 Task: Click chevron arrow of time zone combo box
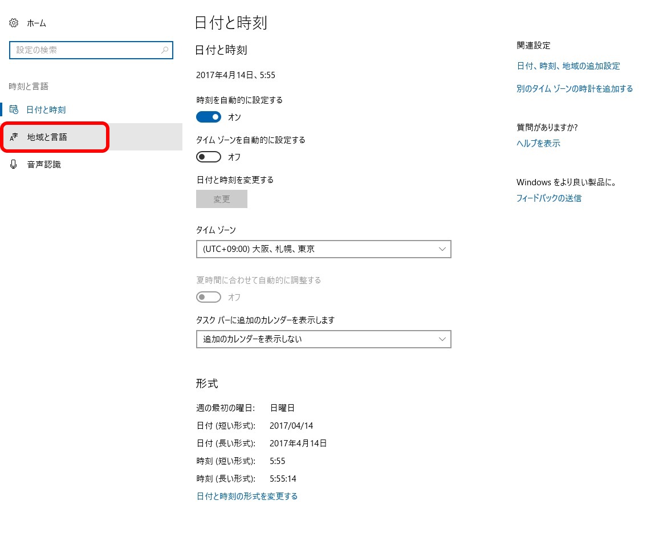click(x=443, y=249)
